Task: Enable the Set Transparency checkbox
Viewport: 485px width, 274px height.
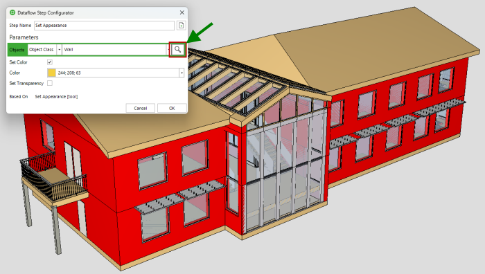Action: pyautogui.click(x=49, y=83)
